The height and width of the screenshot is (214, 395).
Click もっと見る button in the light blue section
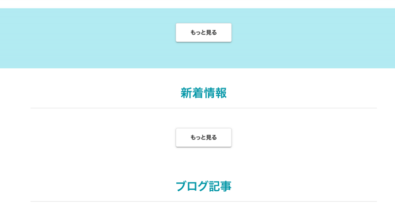(203, 33)
